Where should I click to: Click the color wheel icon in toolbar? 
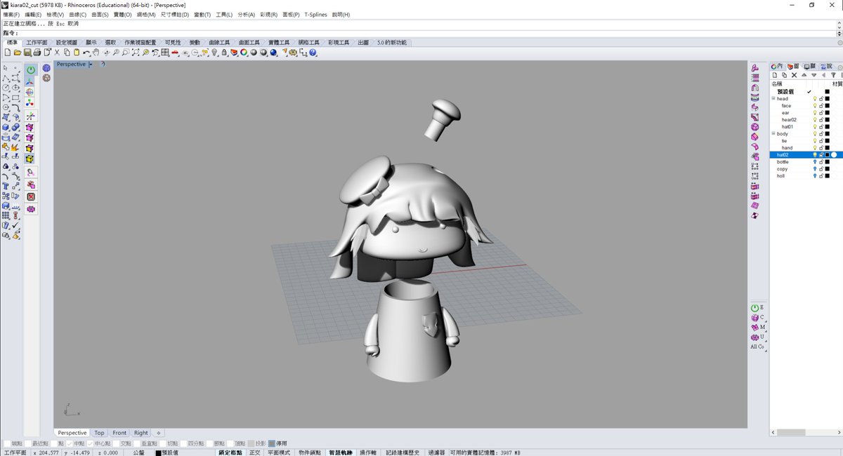tap(244, 52)
